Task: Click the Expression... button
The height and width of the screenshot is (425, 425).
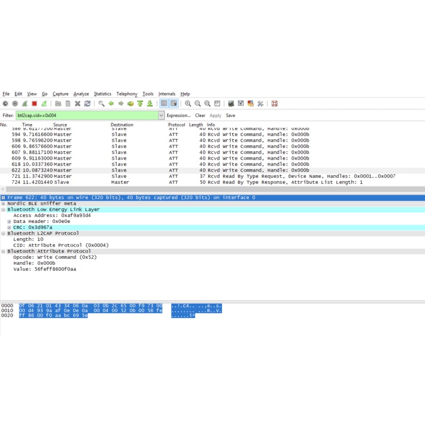Action: (x=178, y=115)
